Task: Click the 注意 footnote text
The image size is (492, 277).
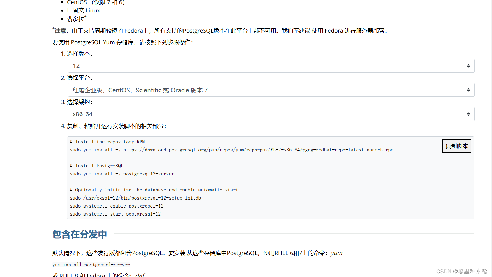Action: pos(60,31)
